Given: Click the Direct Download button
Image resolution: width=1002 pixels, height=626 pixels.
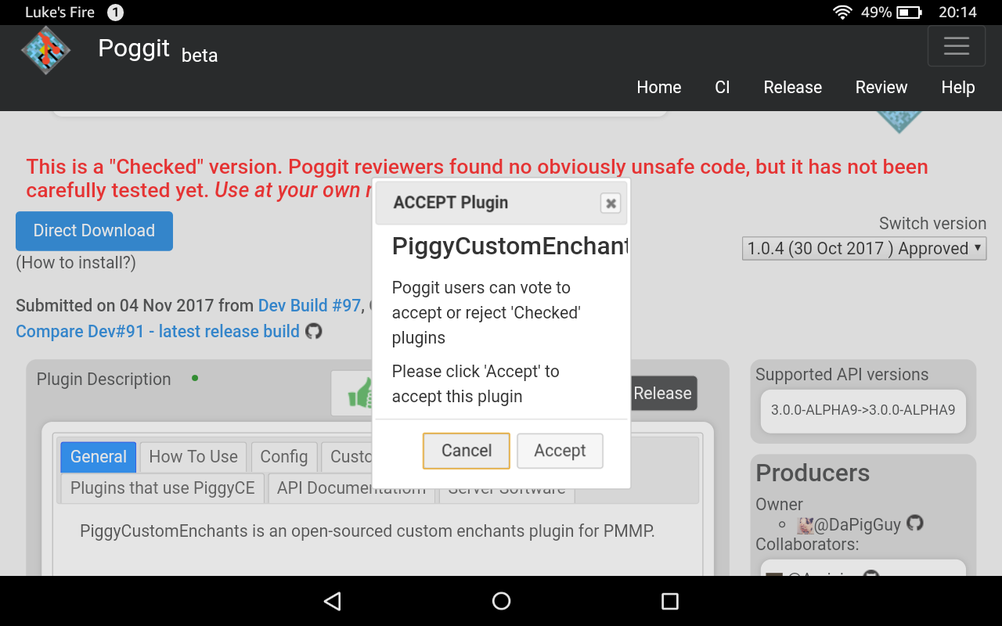Looking at the screenshot, I should coord(94,231).
